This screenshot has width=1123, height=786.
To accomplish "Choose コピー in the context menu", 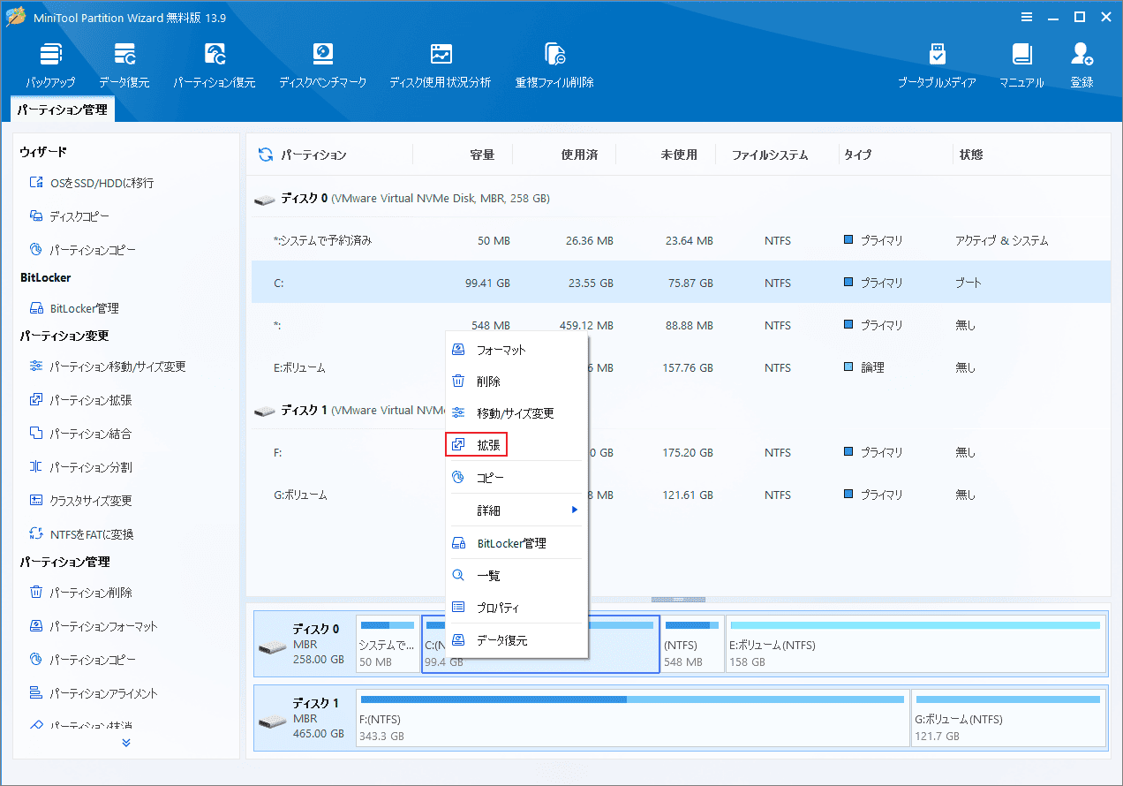I will click(517, 478).
